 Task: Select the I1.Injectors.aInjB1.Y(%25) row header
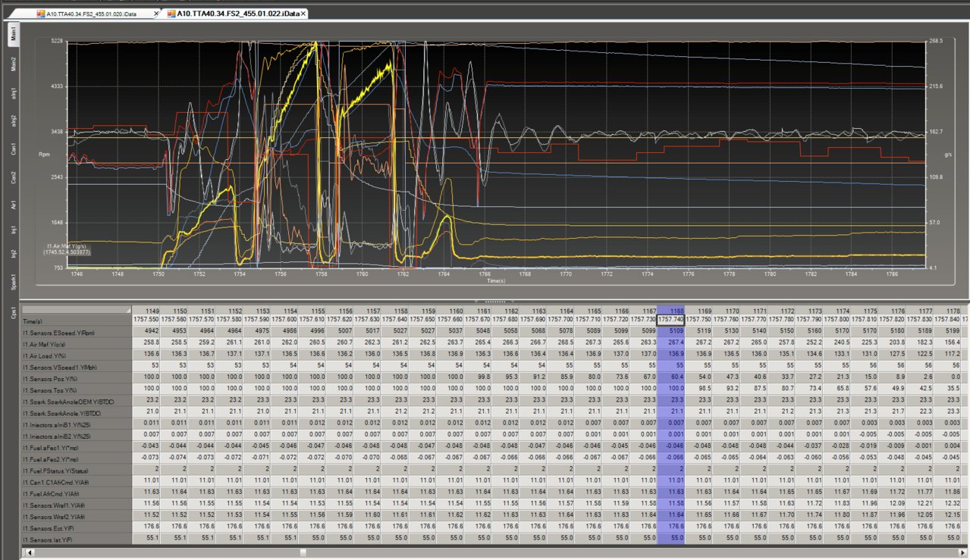tap(78, 424)
